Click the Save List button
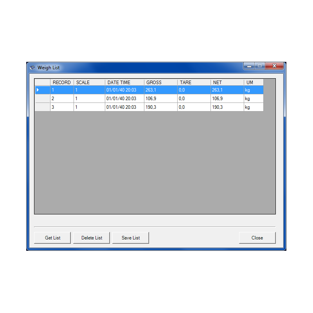Viewport: 313px width, 313px height. 131,238
